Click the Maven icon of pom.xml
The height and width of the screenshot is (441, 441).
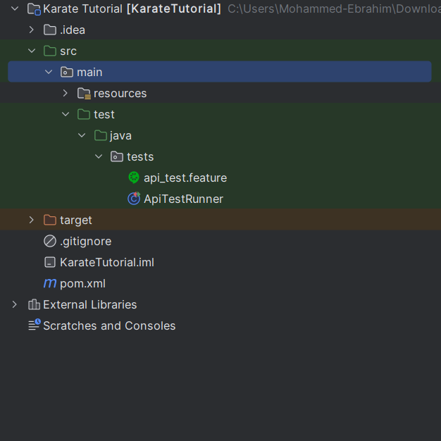coord(50,283)
